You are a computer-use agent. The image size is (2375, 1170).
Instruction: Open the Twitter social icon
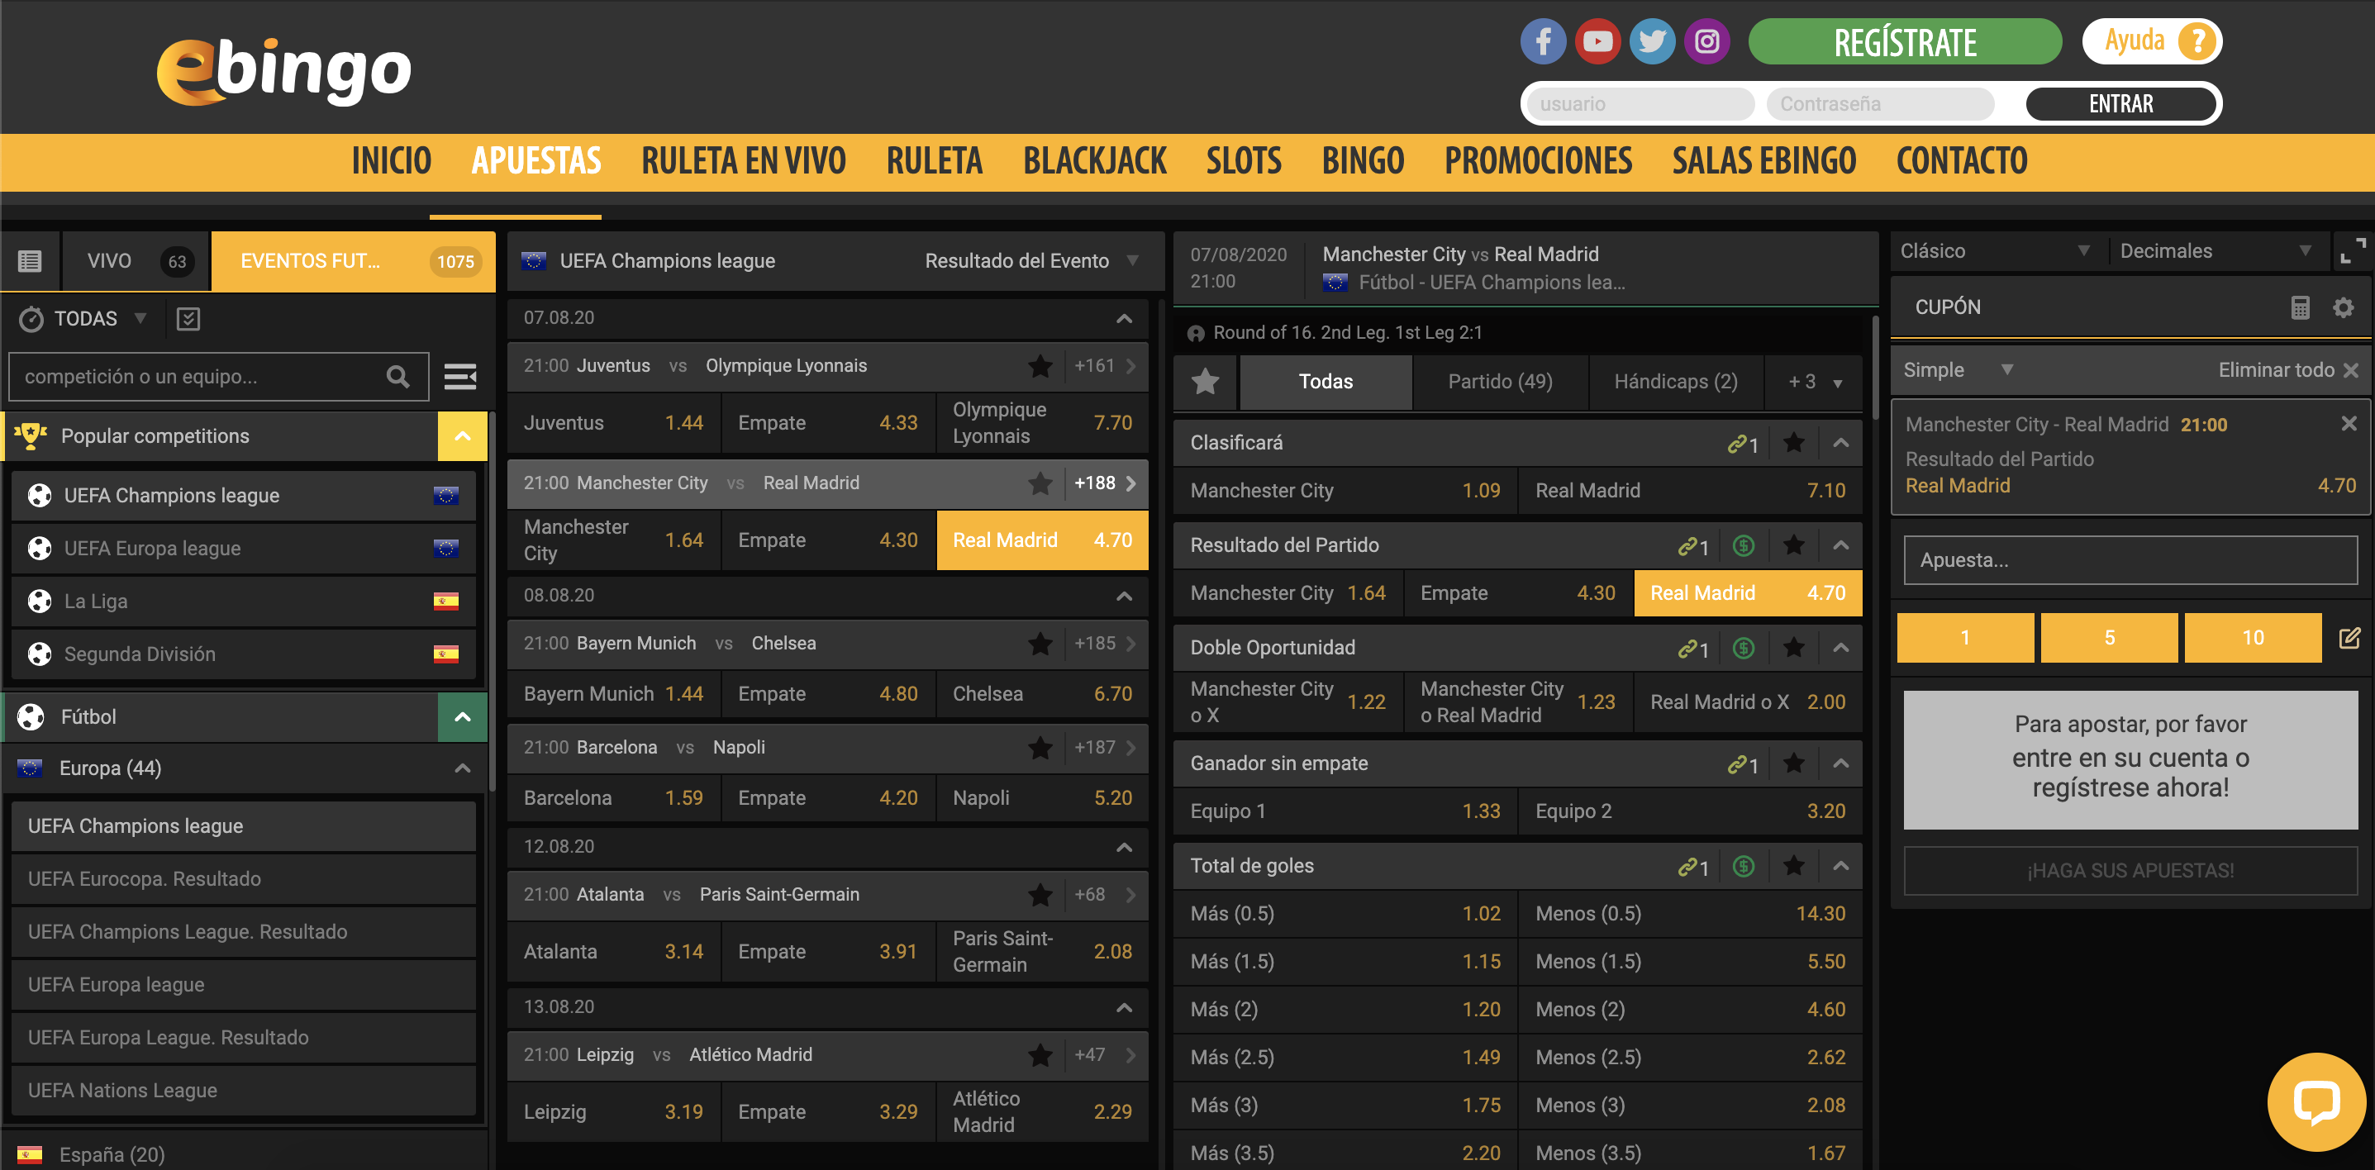tap(1651, 41)
